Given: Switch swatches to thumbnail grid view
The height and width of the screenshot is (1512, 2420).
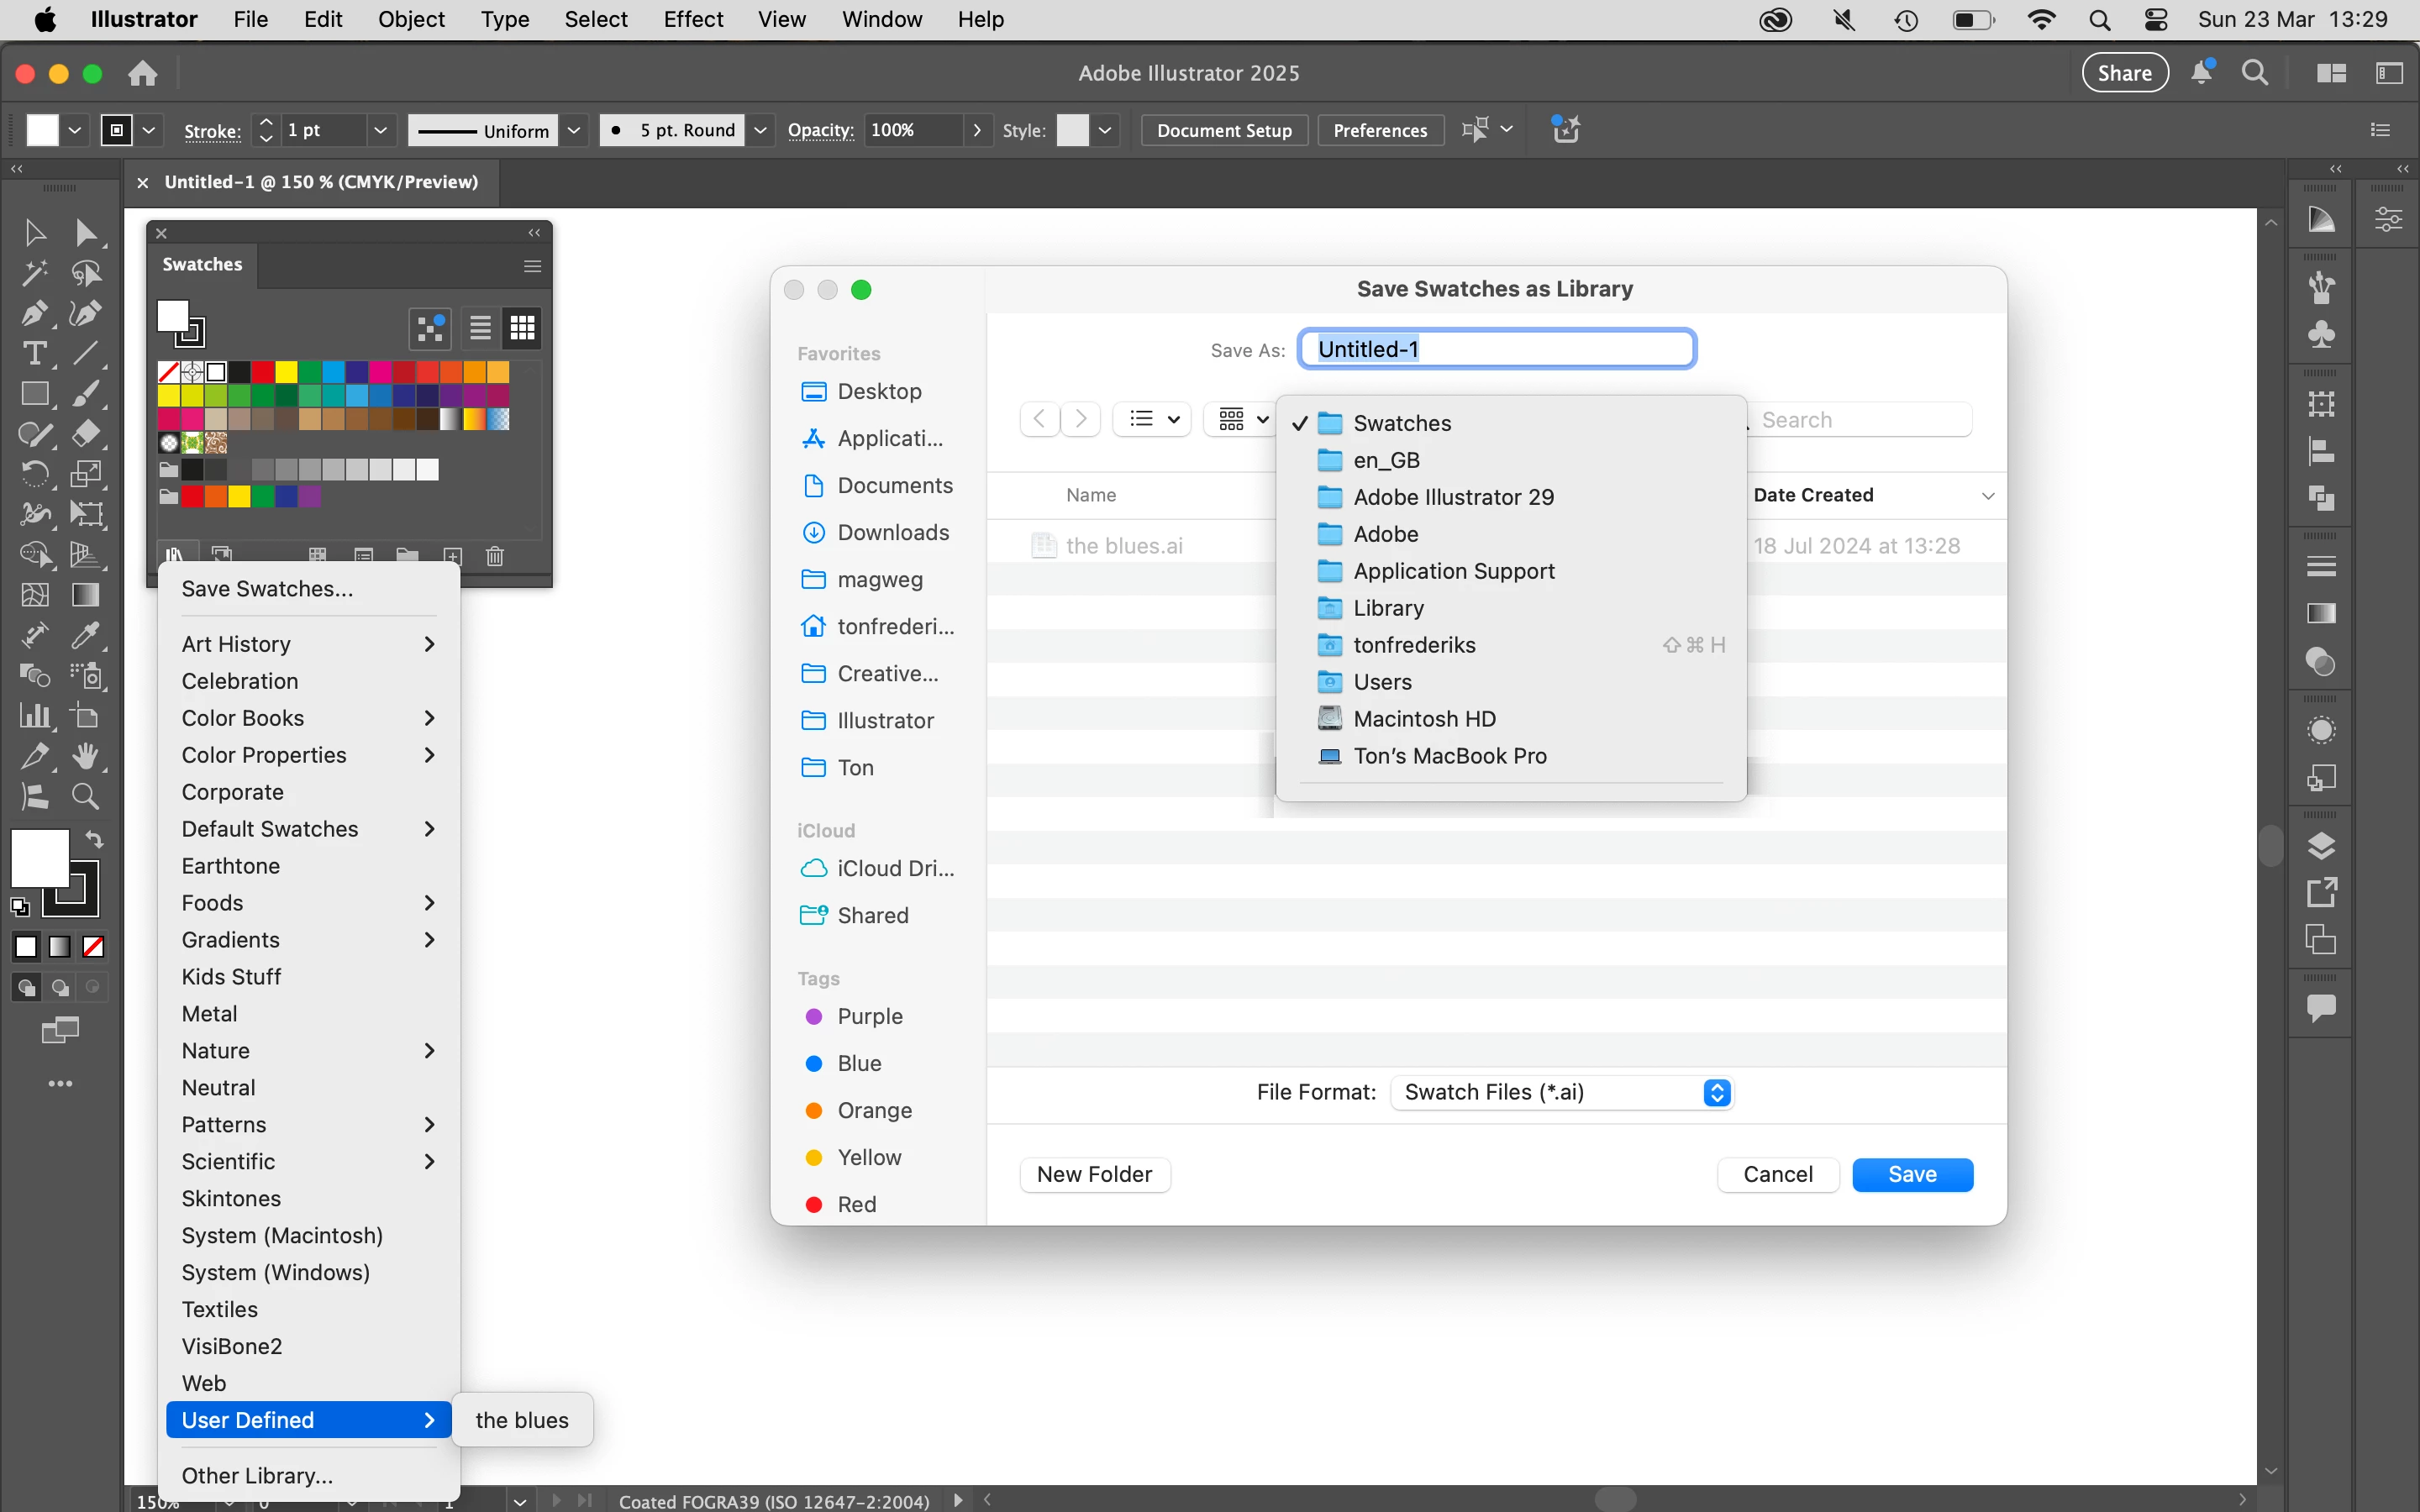Looking at the screenshot, I should (x=522, y=328).
